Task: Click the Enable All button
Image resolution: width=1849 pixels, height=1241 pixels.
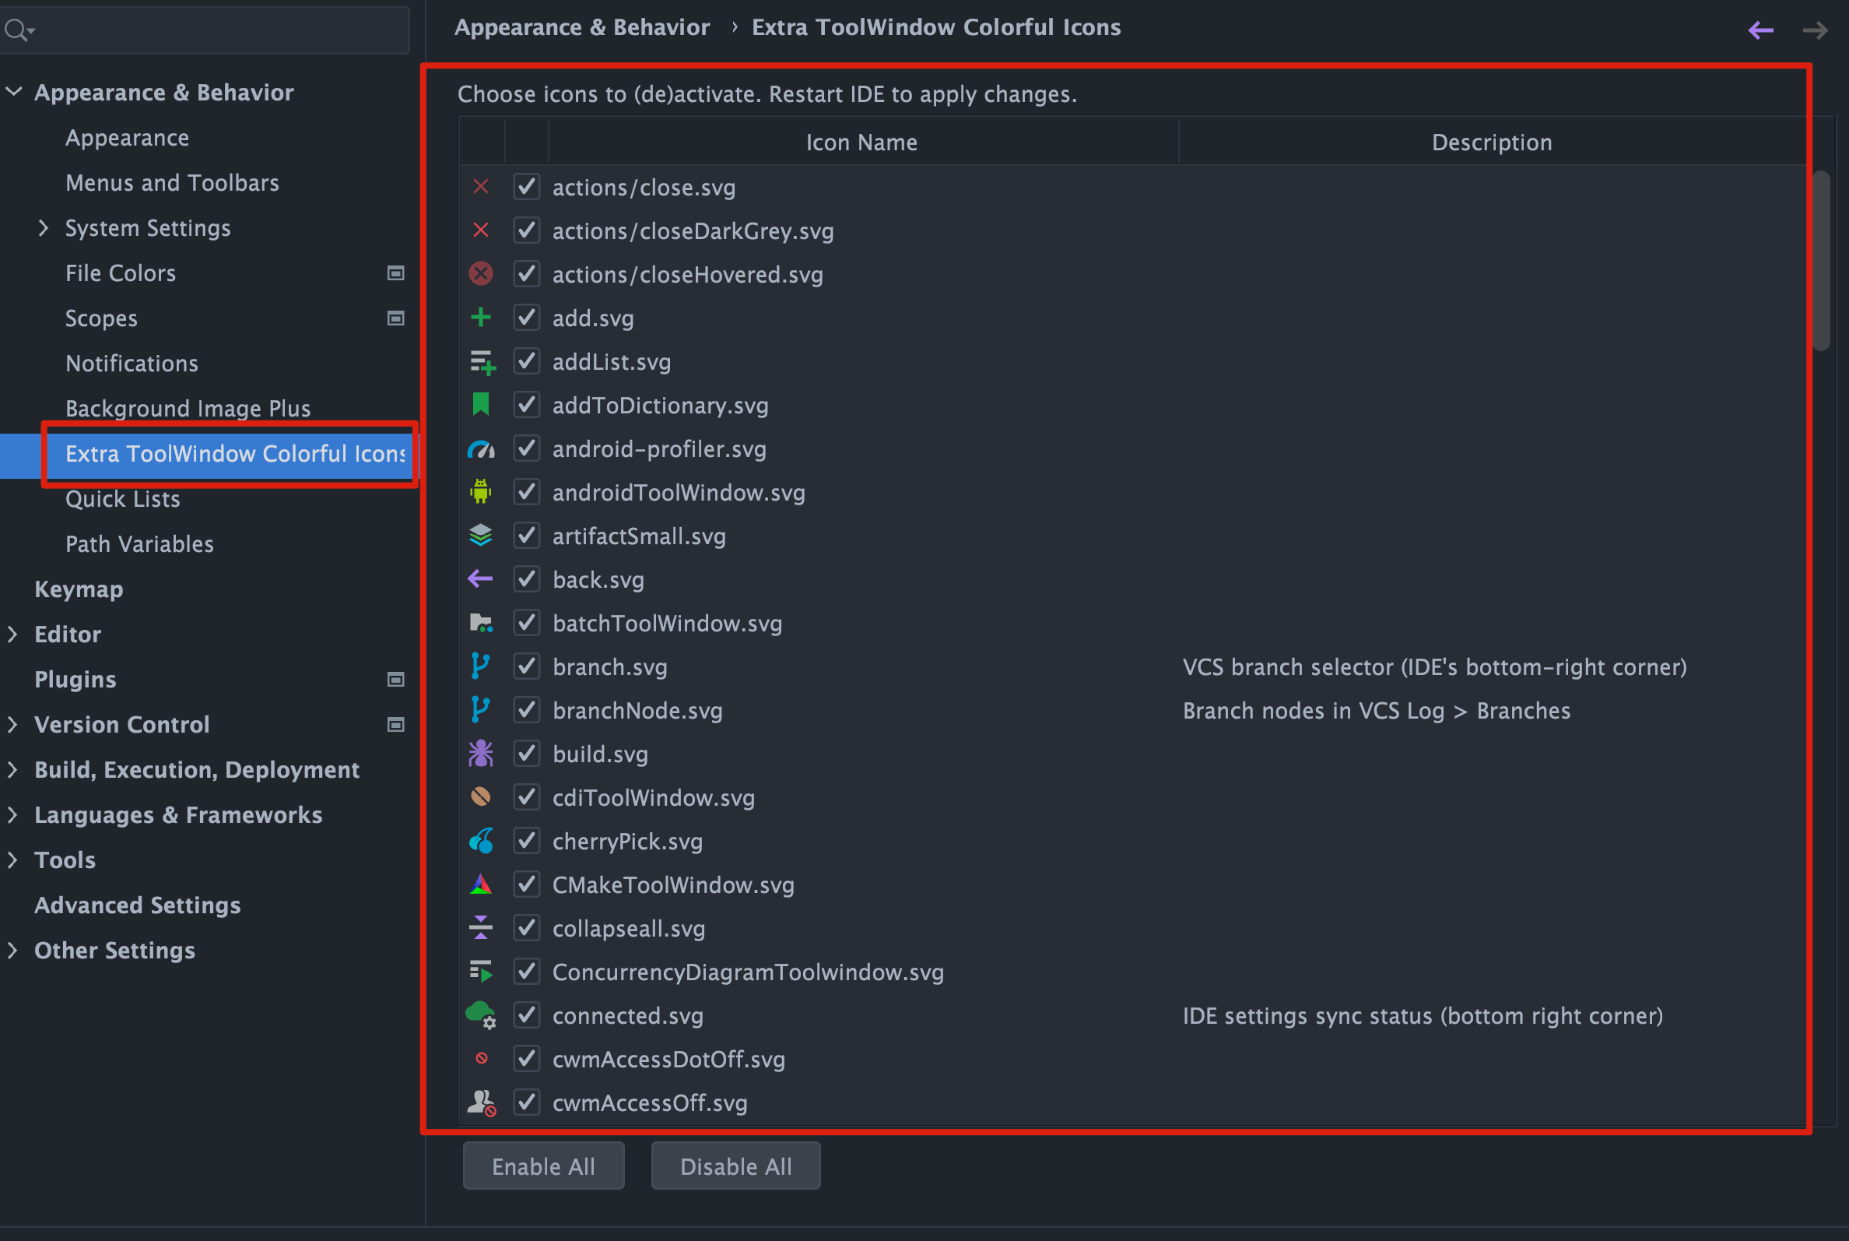Action: point(544,1165)
